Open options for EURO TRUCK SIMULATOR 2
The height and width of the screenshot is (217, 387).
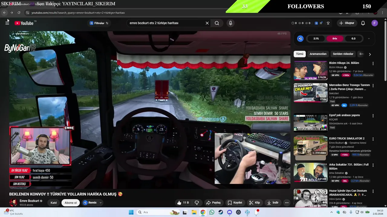coord(373,139)
